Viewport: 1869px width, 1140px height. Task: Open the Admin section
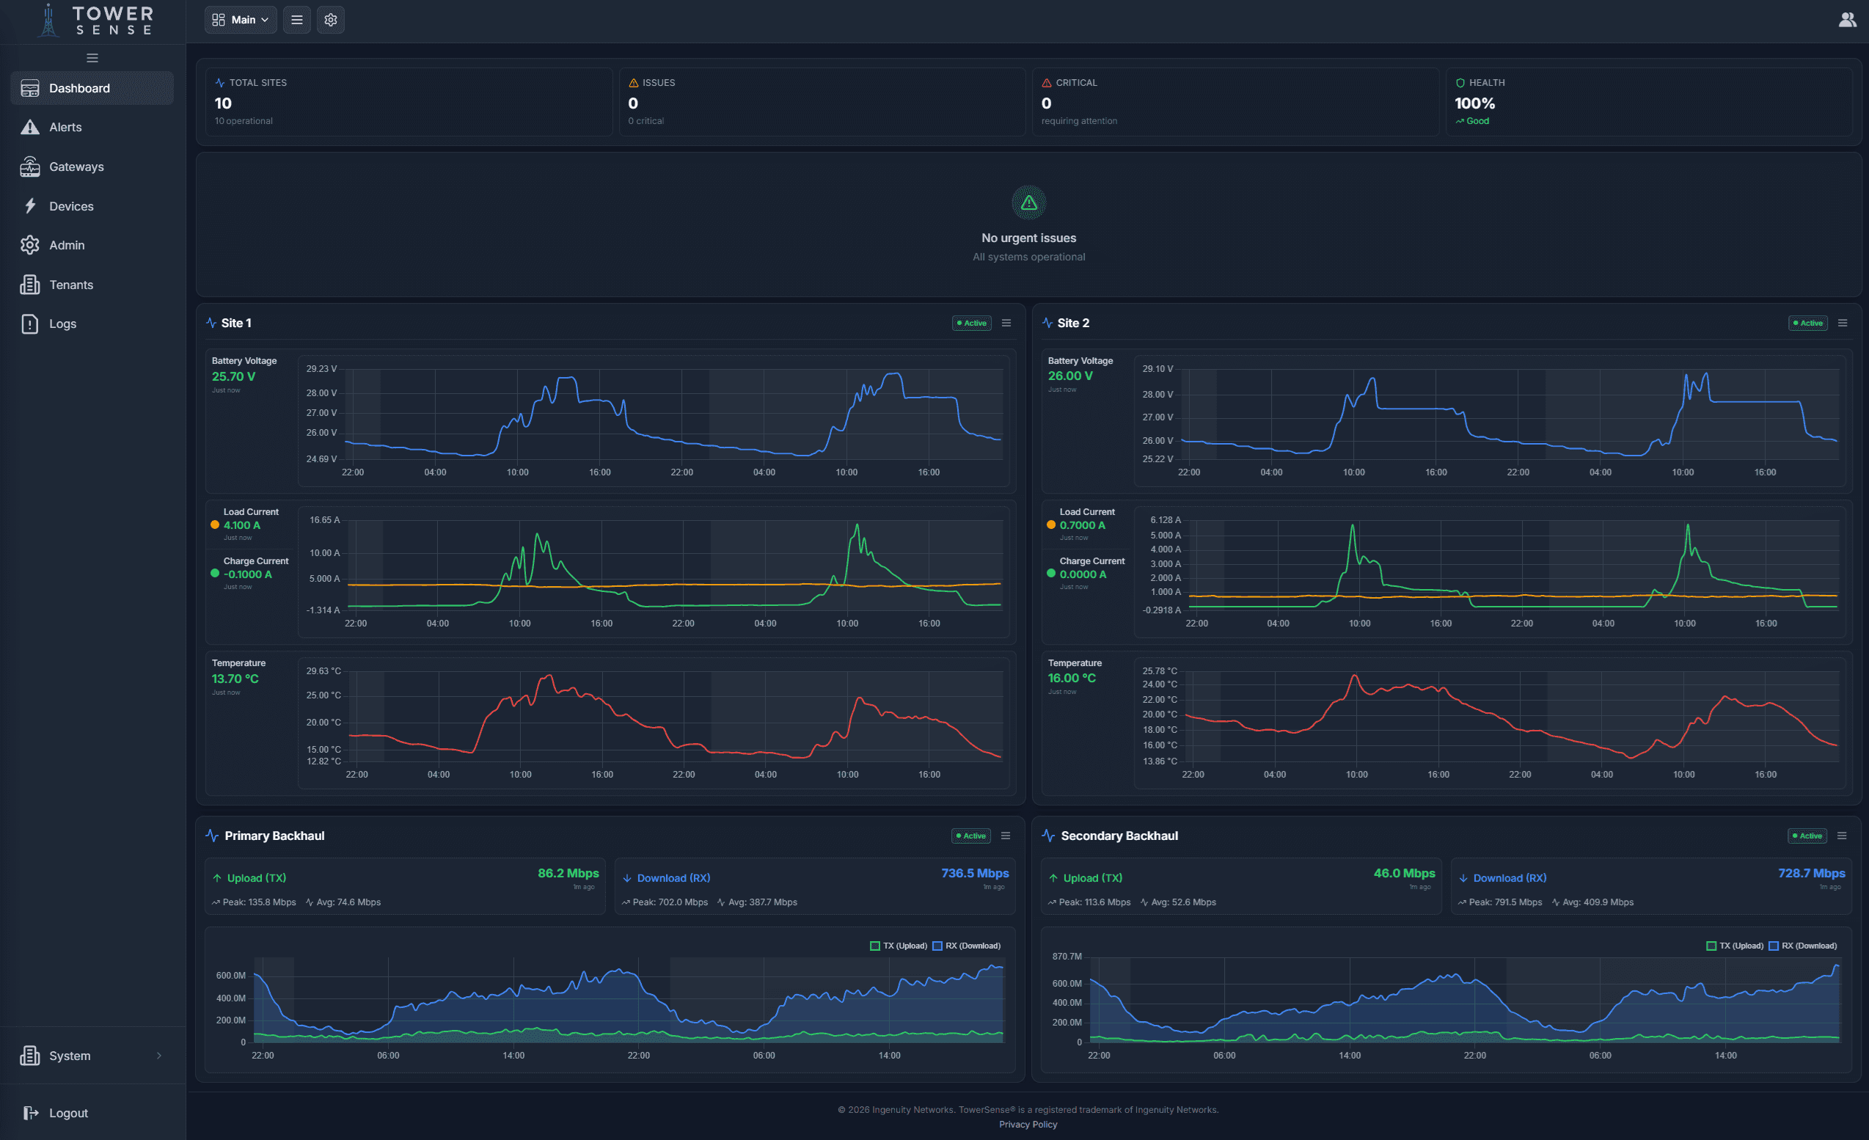point(67,245)
